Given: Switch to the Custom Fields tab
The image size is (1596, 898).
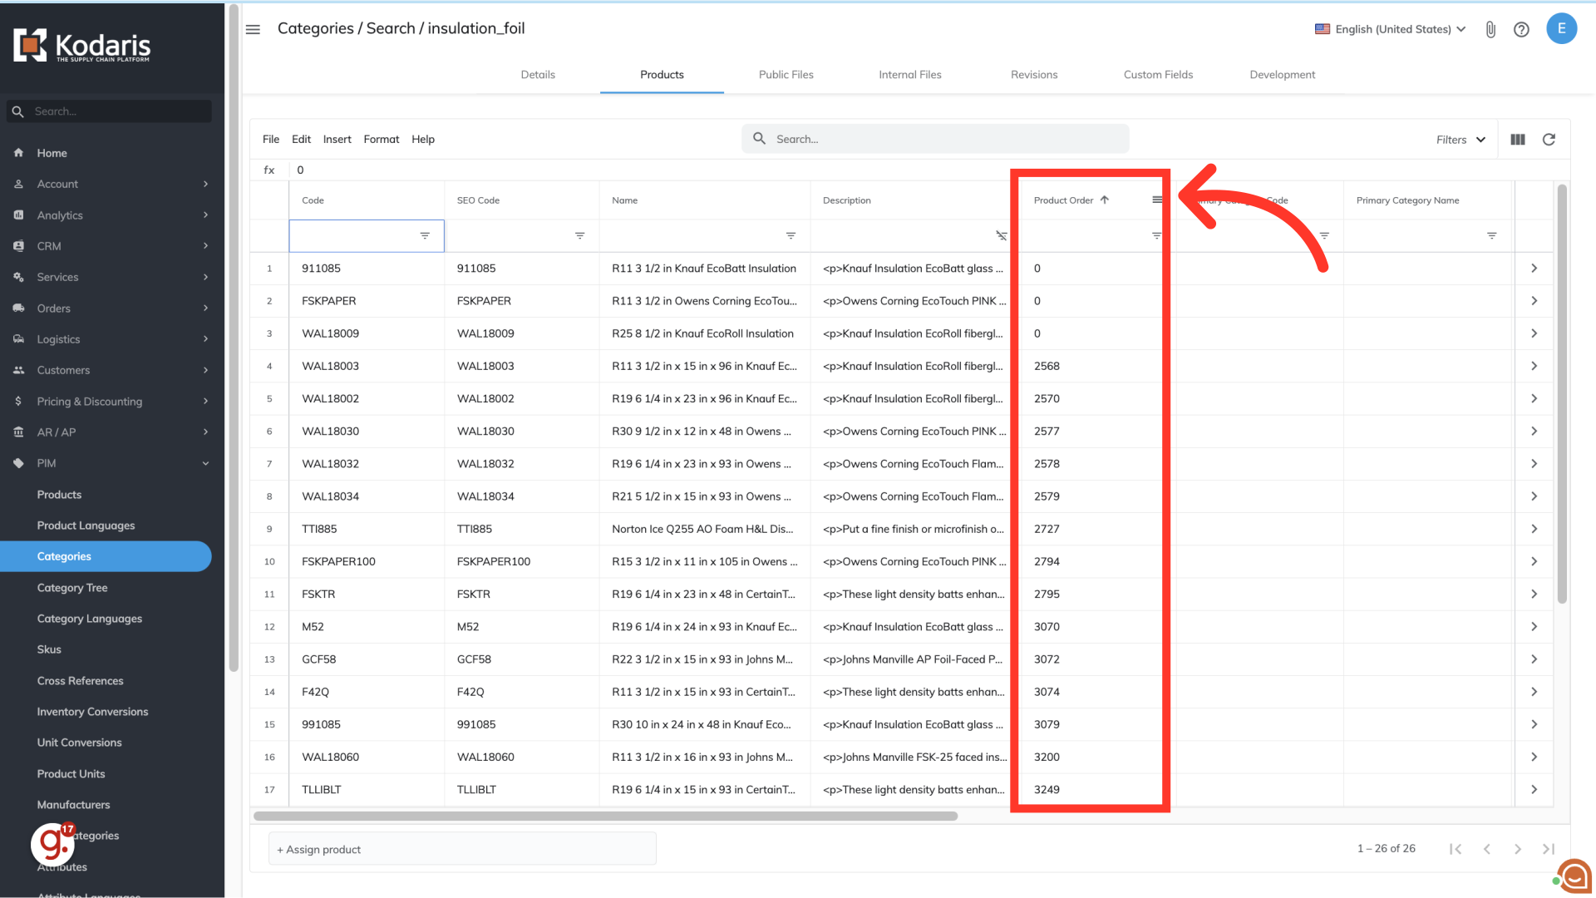Looking at the screenshot, I should coord(1158,75).
